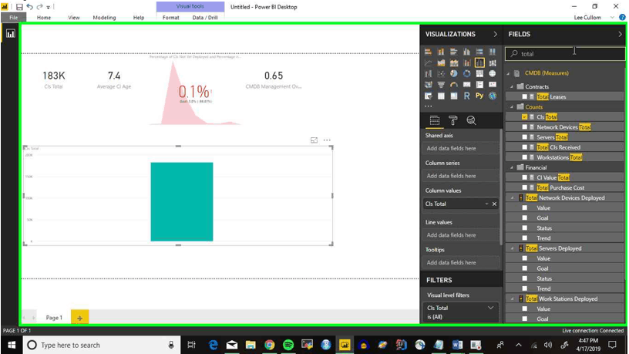Collapse the Visualizations pane
This screenshot has height=354, width=629.
[x=496, y=34]
